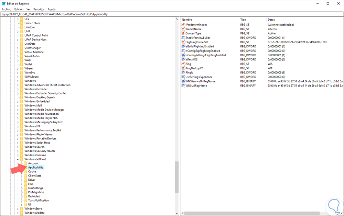Expand the FIDs subkey

coord(21,184)
